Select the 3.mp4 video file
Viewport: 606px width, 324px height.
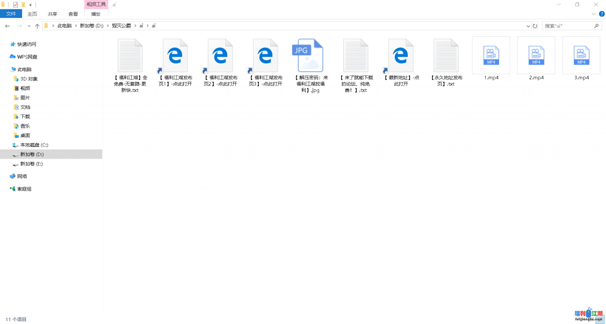pos(581,56)
